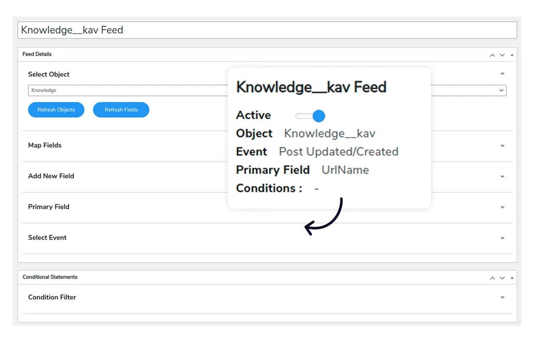Open the Knowledge object dropdown
Image resolution: width=534 pixels, height=341 pixels.
pos(267,90)
